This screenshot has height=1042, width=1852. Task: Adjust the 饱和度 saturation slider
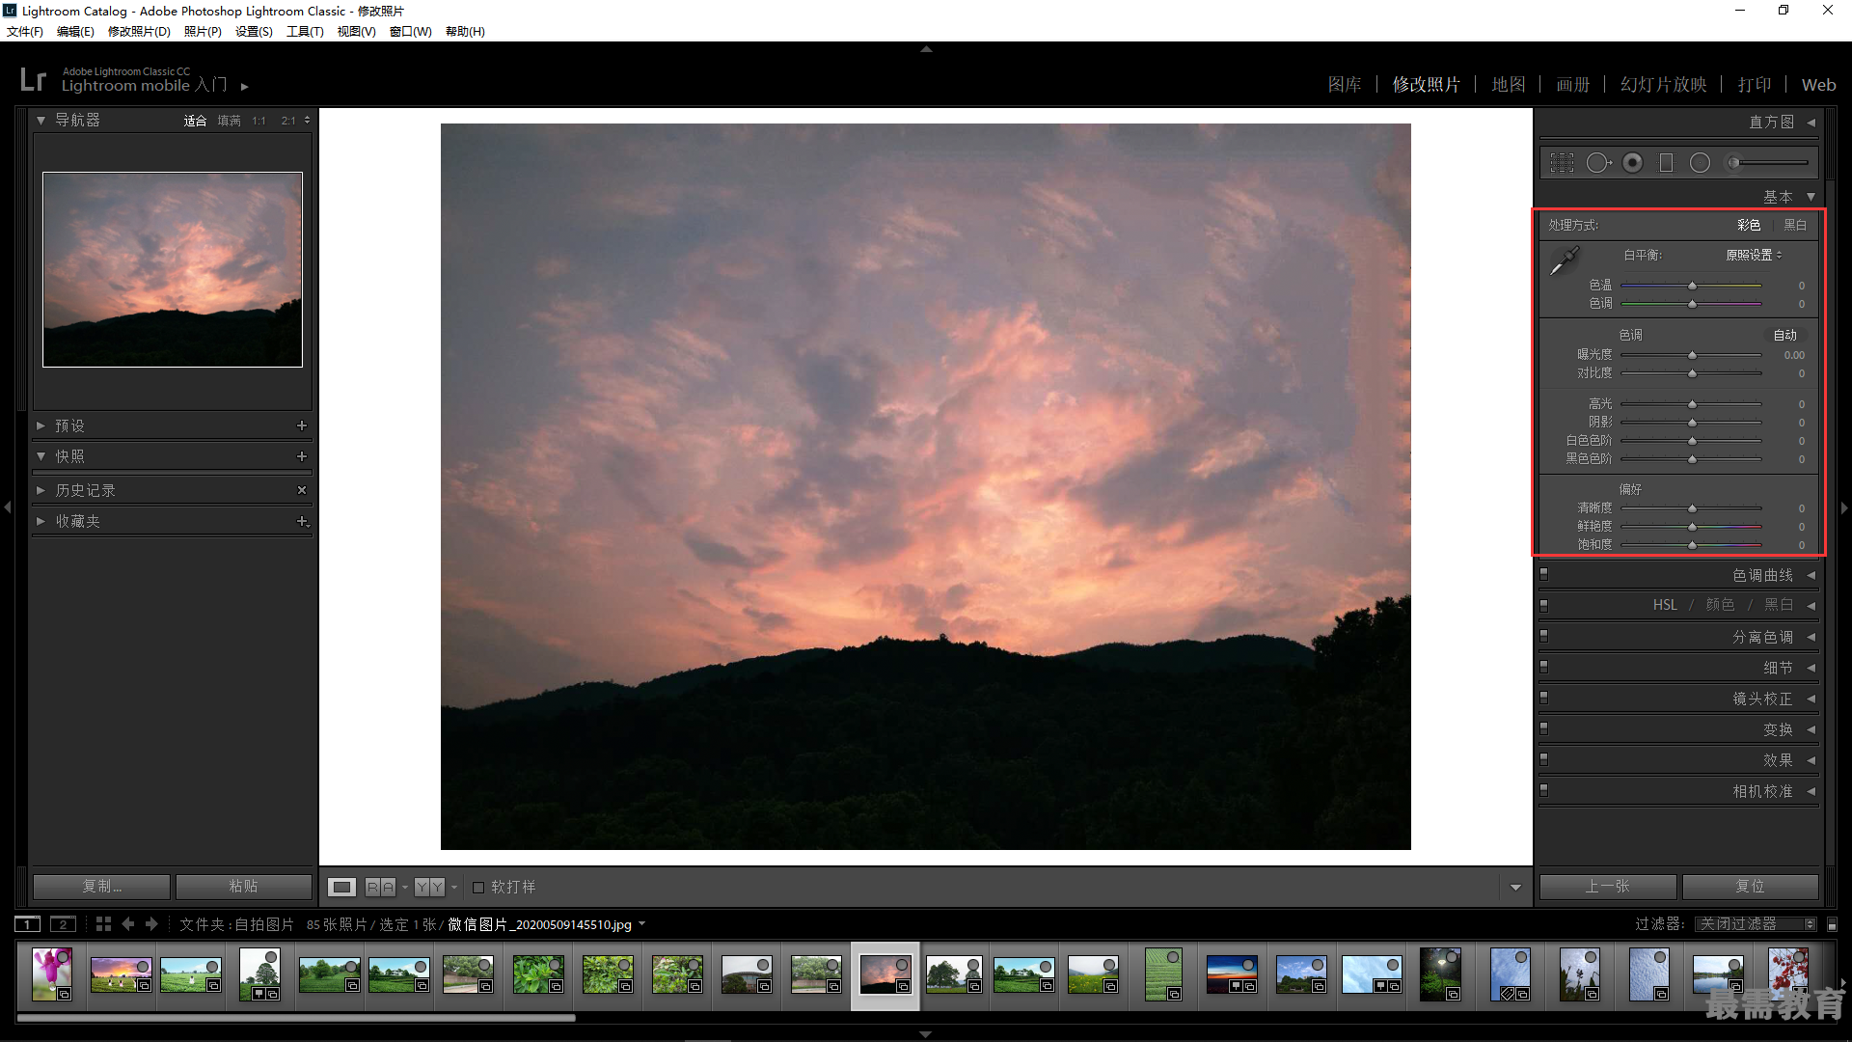[x=1692, y=546]
